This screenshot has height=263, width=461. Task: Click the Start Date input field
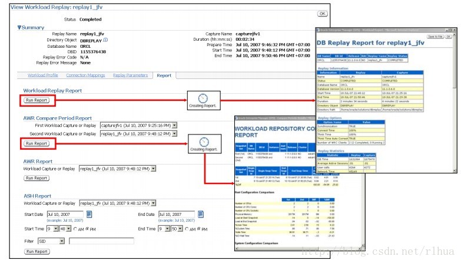[65, 215]
